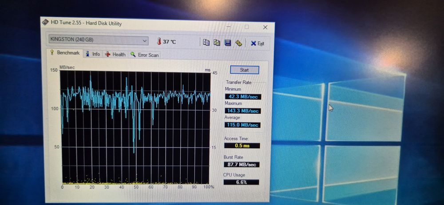The width and height of the screenshot is (444, 205).
Task: Click the Access Time value 0.5 ms
Action: pyautogui.click(x=242, y=146)
